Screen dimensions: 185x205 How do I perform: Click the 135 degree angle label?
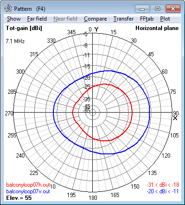point(152,173)
